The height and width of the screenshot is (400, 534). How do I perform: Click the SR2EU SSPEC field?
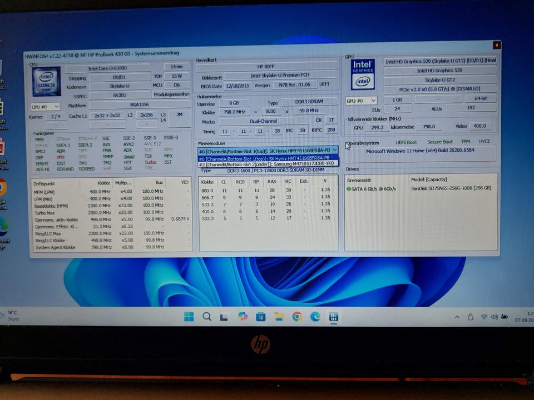pos(120,96)
